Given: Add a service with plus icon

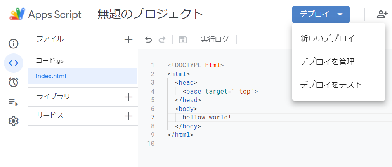Looking at the screenshot, I should pyautogui.click(x=128, y=116).
